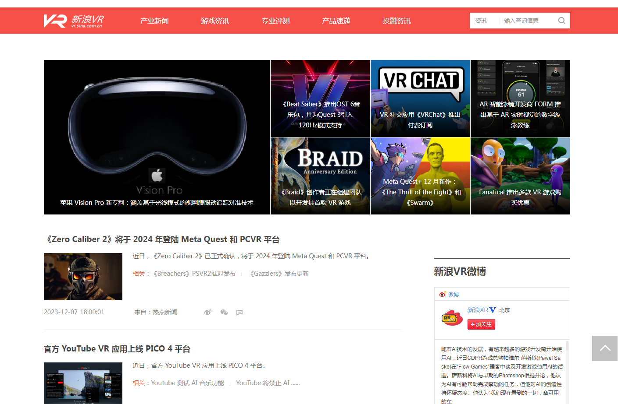The height and width of the screenshot is (404, 618).
Task: Open the Apple Vision Pro patent feature
Action: (x=157, y=137)
